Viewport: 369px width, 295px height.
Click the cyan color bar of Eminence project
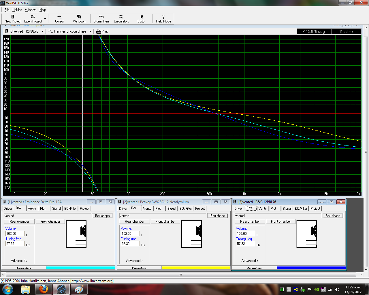[x=81, y=268]
